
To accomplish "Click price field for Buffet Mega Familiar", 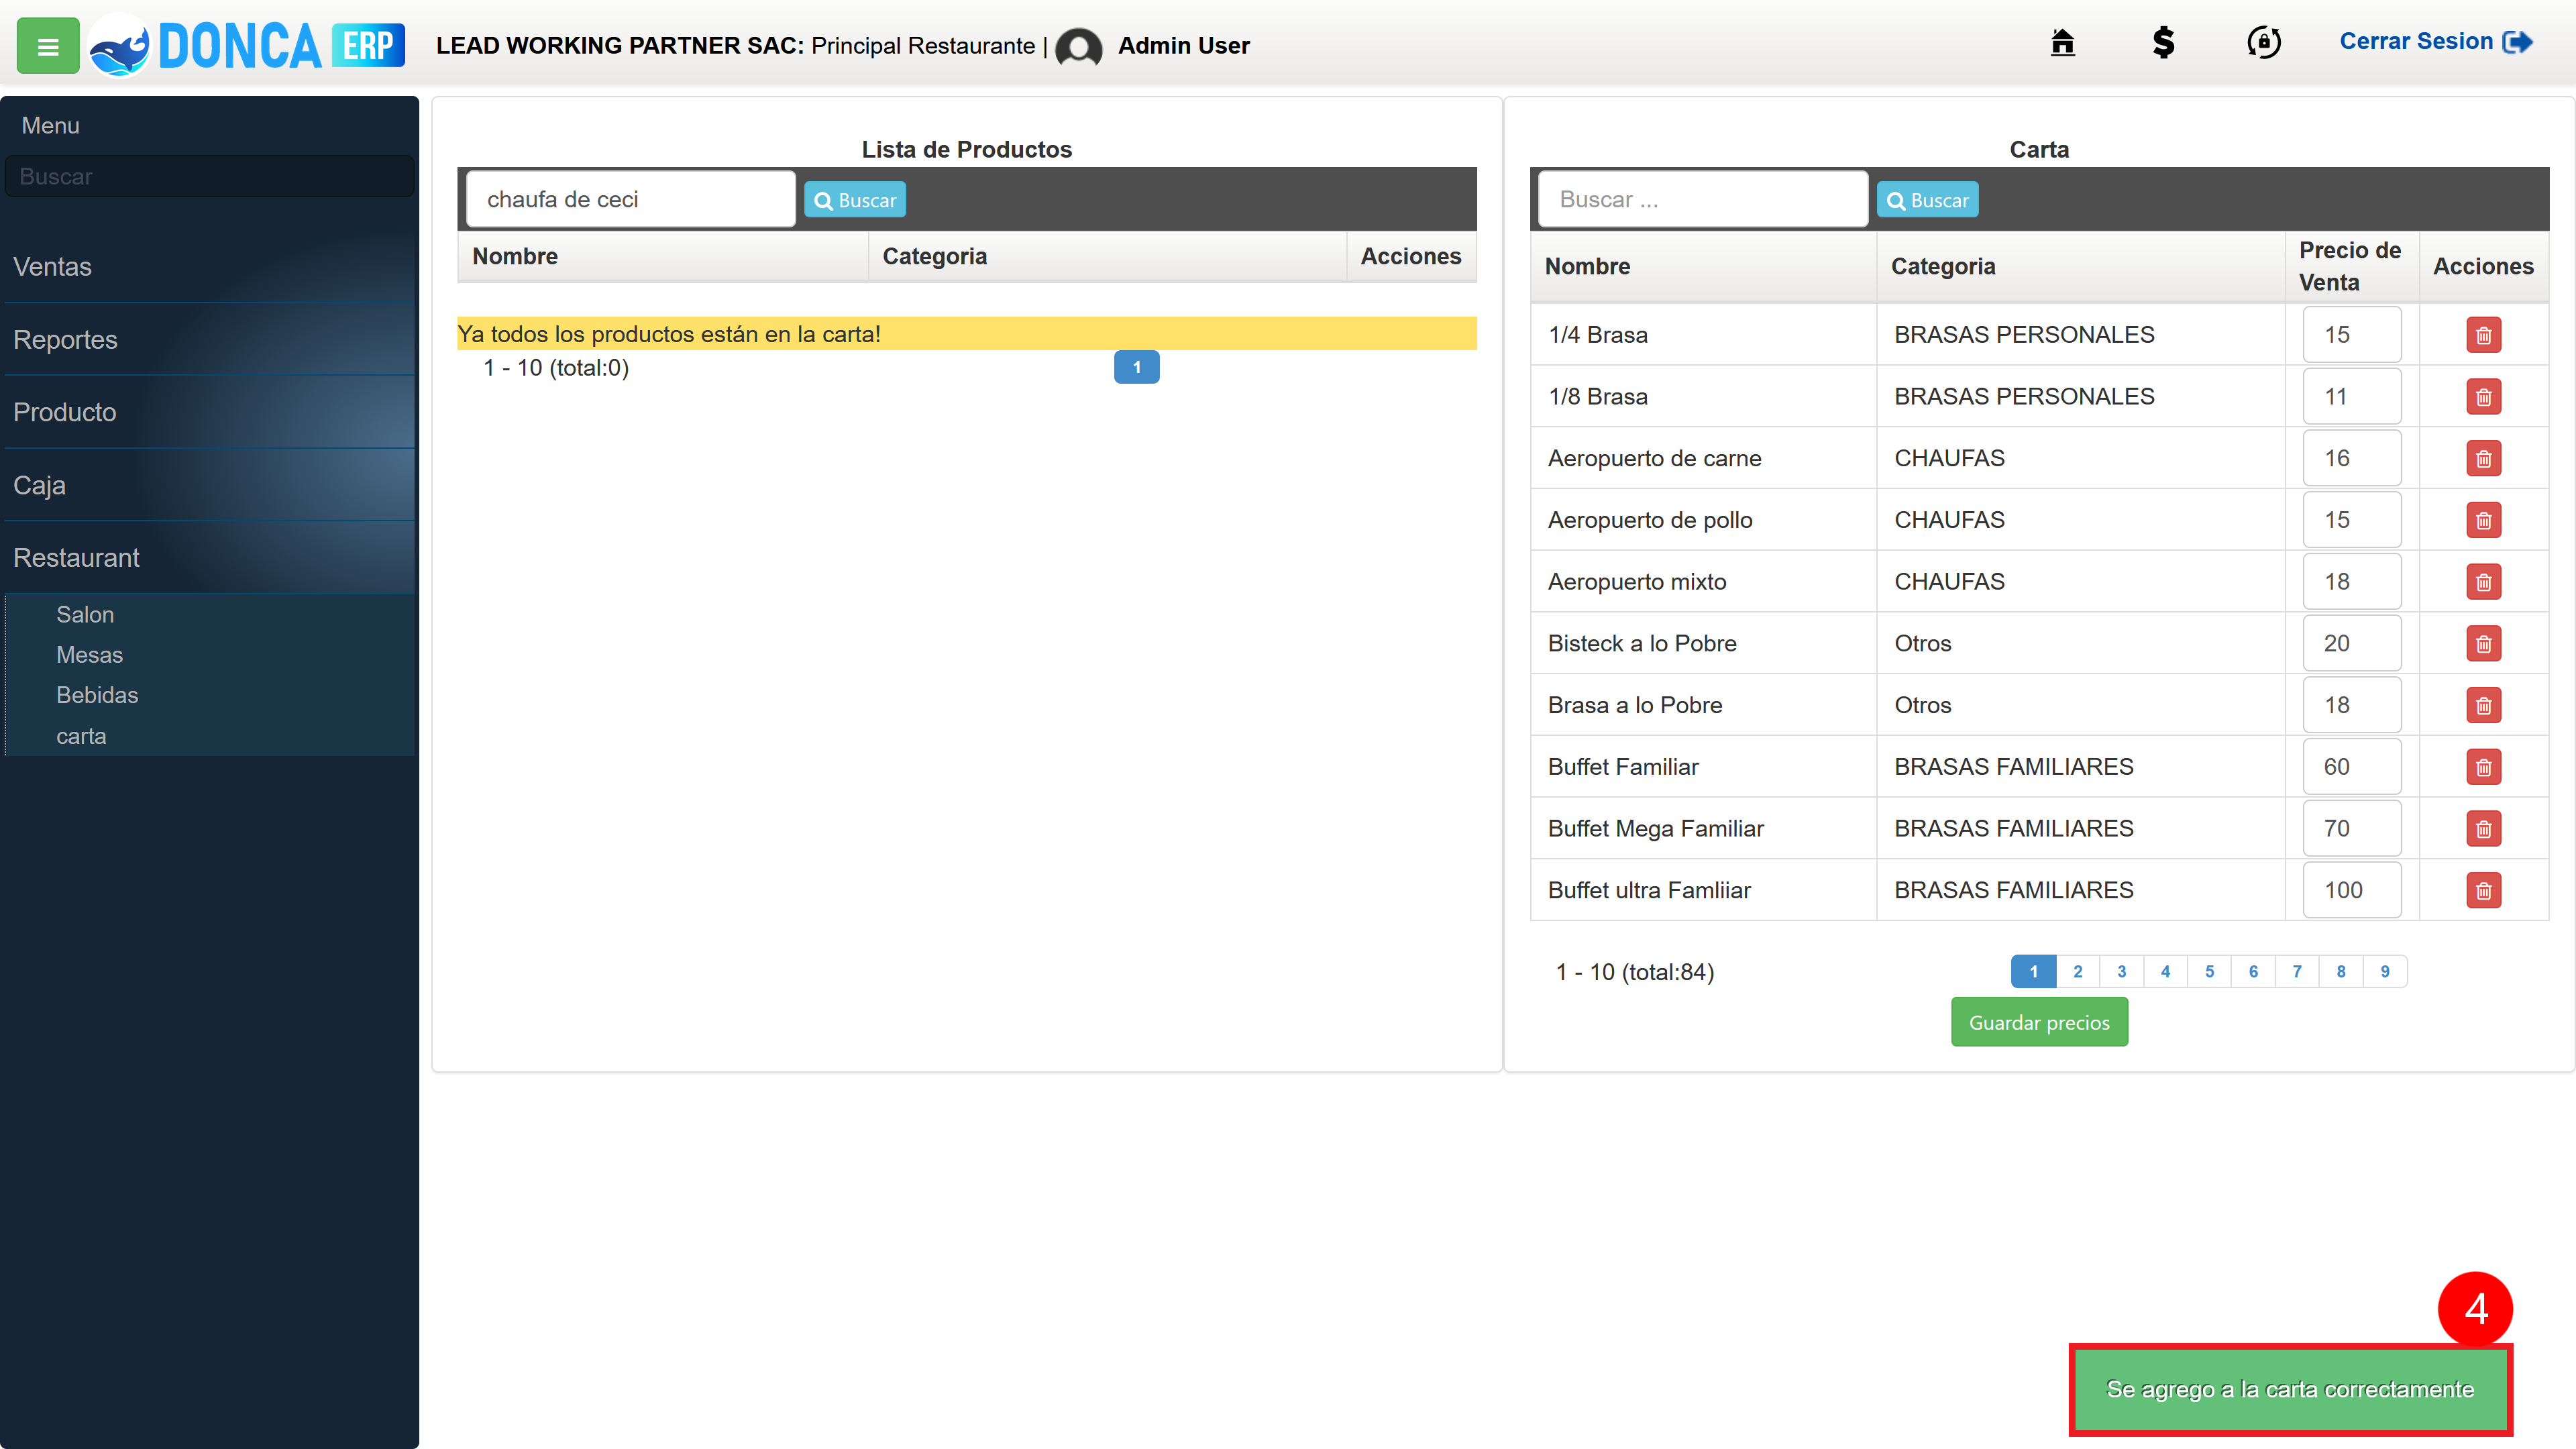I will pos(2352,829).
